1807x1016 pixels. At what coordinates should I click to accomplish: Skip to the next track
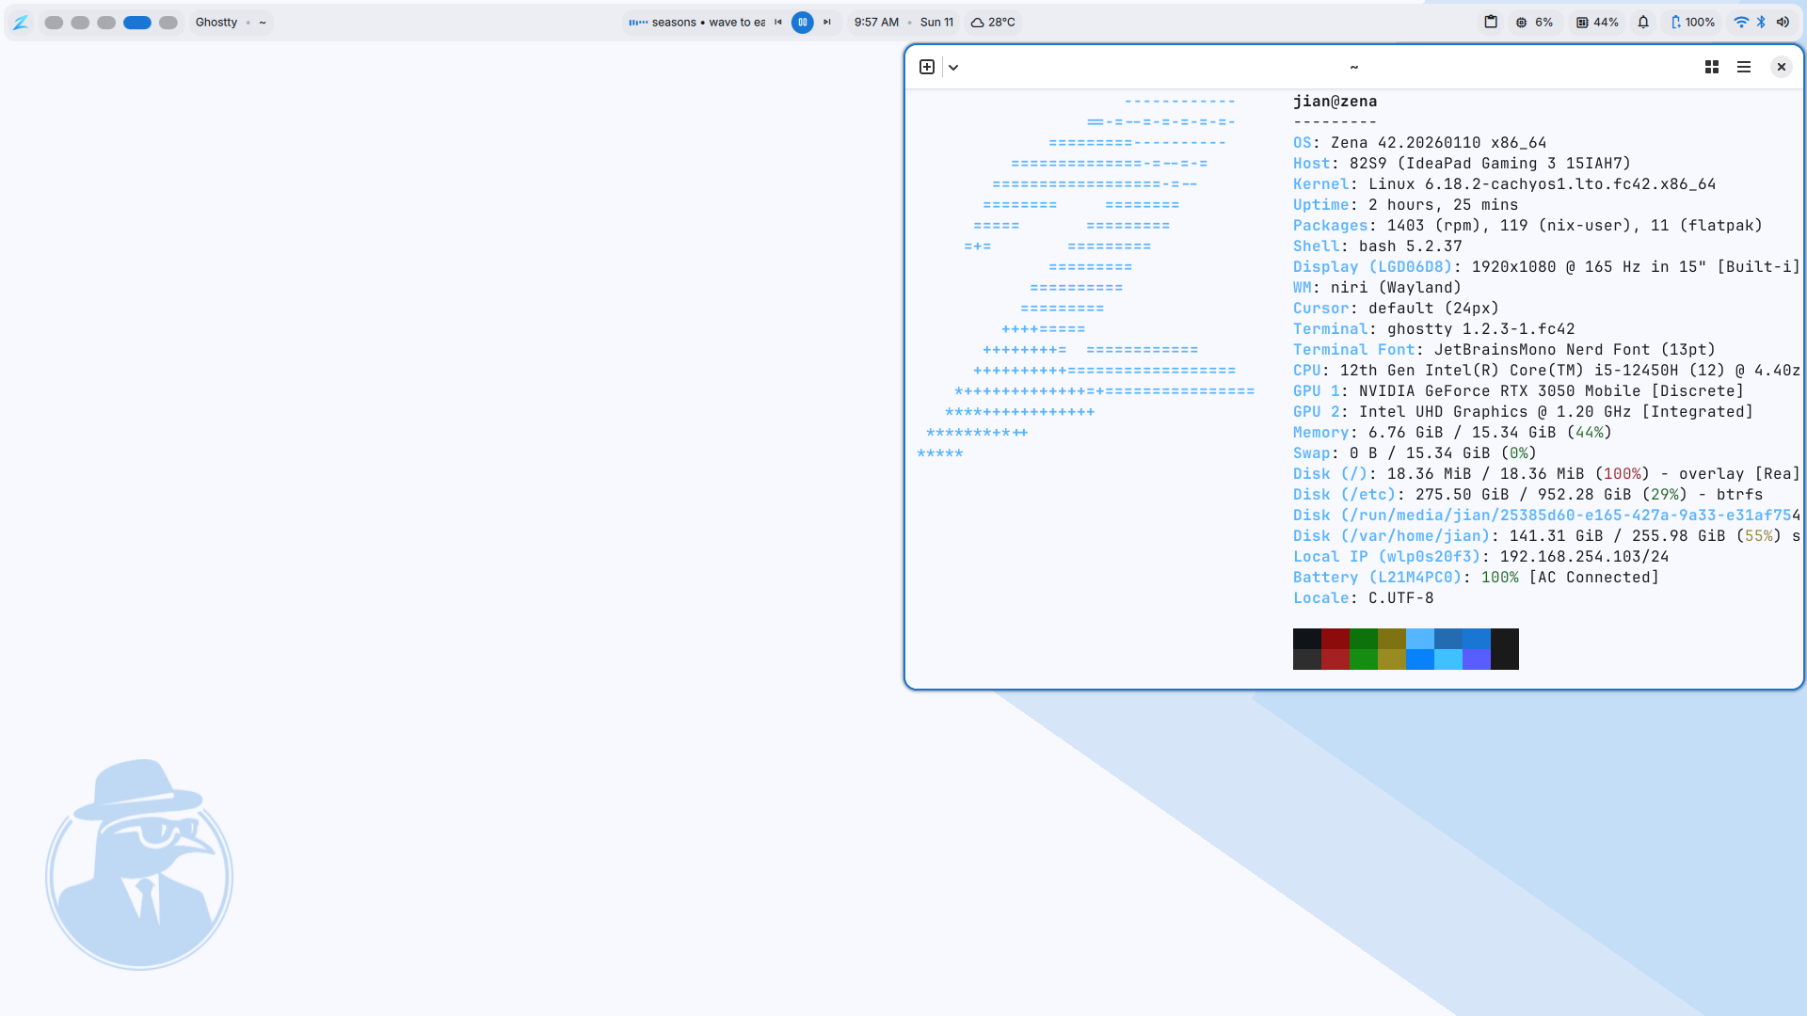826,22
